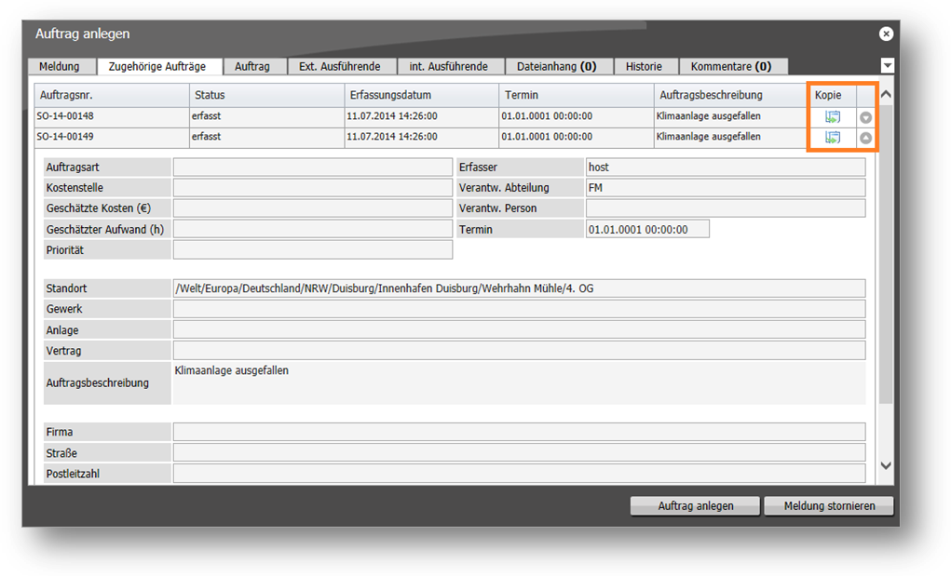Click the Erfasser field showing host
Screen dimensions: 951x576
[726, 167]
